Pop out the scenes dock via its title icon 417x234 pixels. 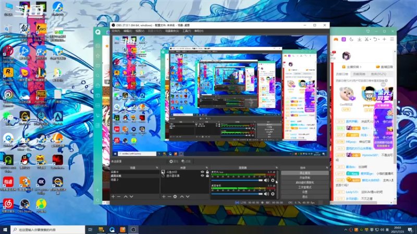(x=157, y=167)
